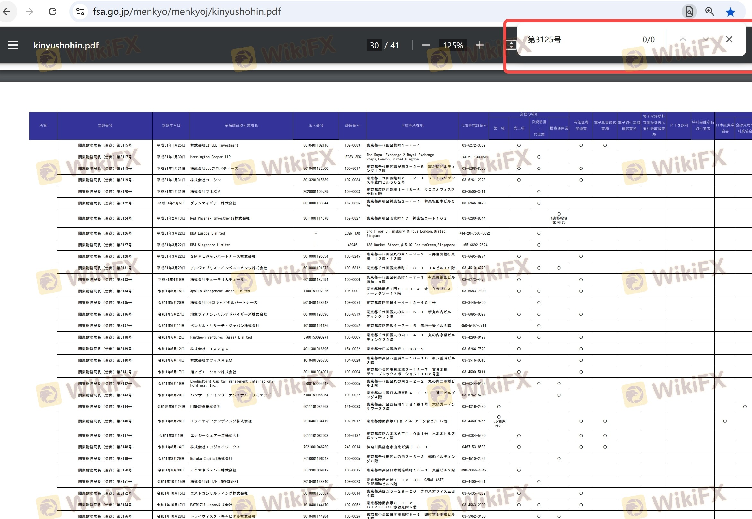Viewport: 752px width, 519px height.
Task: Click the LINE証券株式会社 row name
Action: pos(205,406)
